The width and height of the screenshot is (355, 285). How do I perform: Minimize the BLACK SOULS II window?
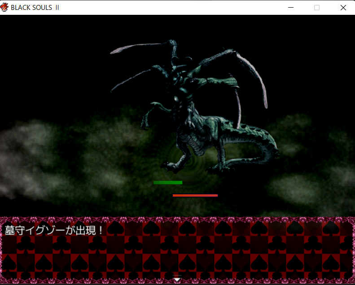coord(291,8)
